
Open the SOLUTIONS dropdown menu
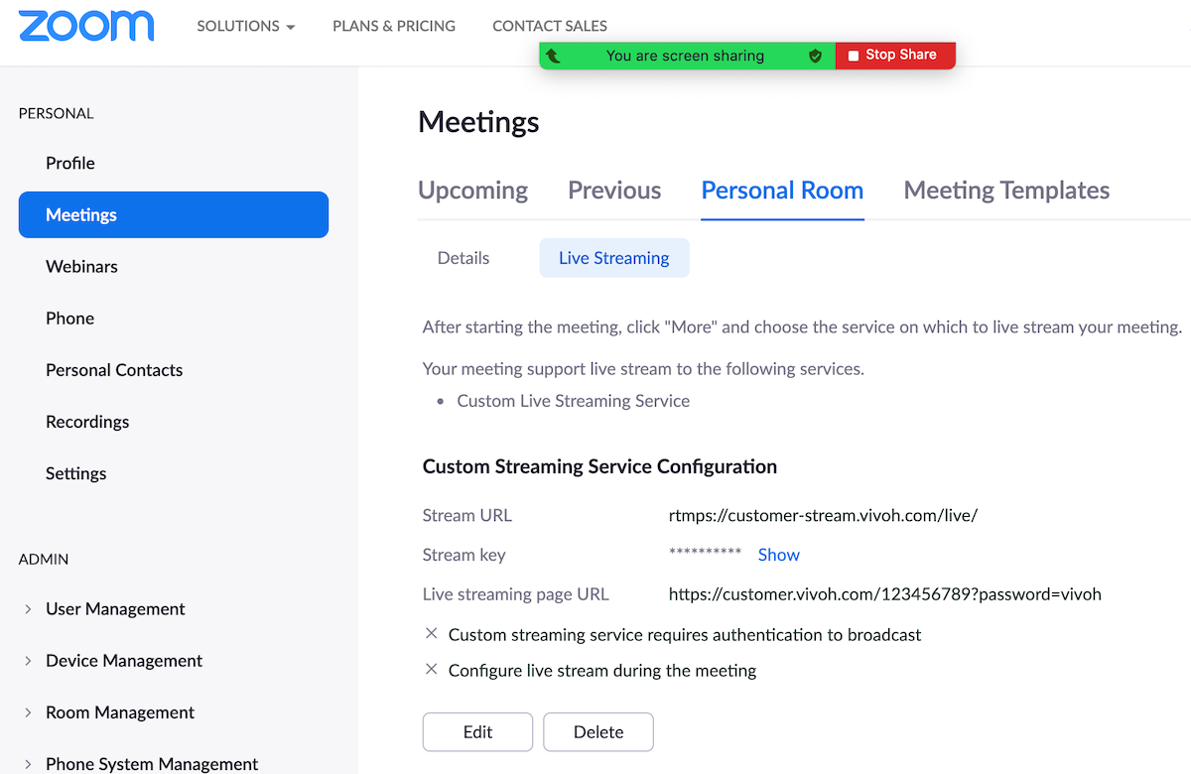tap(246, 27)
